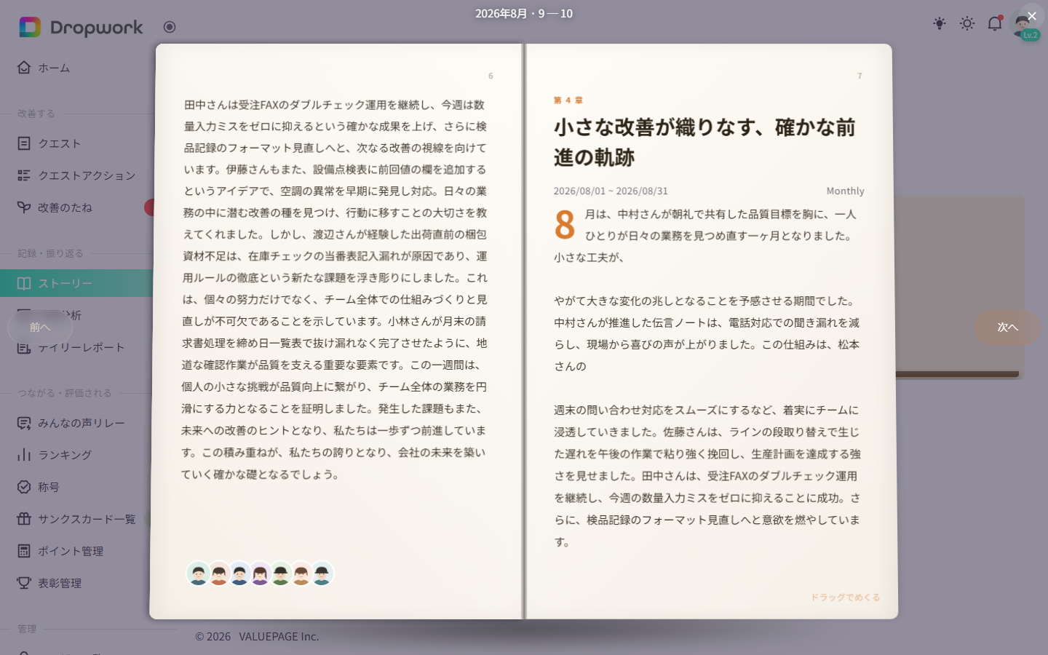Open みんなの声リレー via its chat icon

pyautogui.click(x=24, y=423)
